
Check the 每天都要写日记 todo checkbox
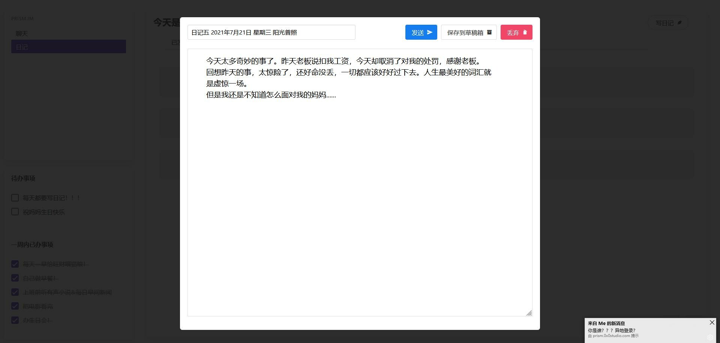pyautogui.click(x=15, y=197)
